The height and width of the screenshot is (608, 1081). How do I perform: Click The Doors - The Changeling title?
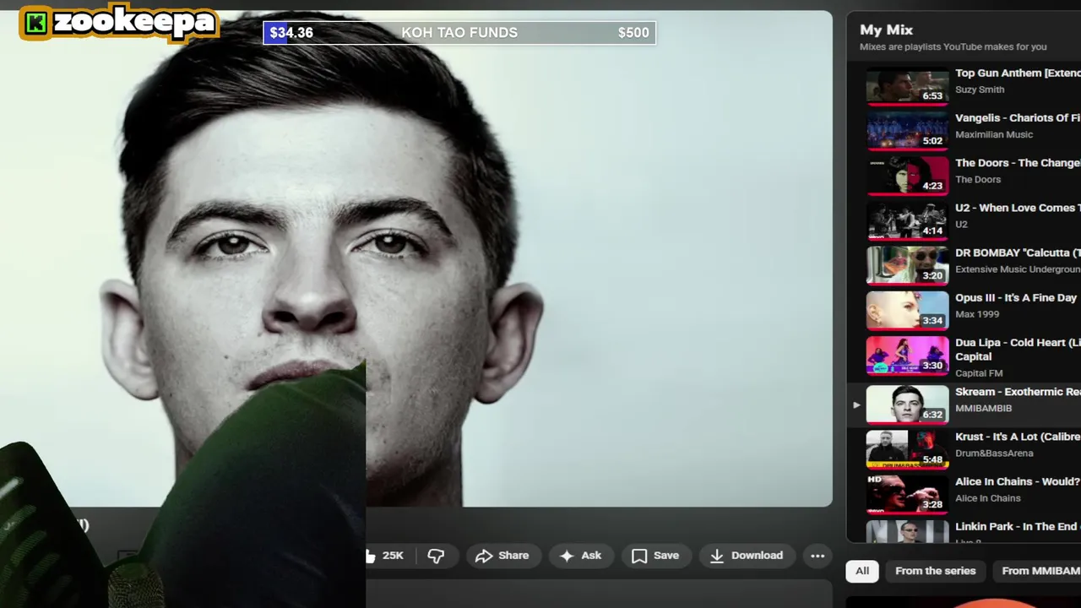click(x=1018, y=163)
